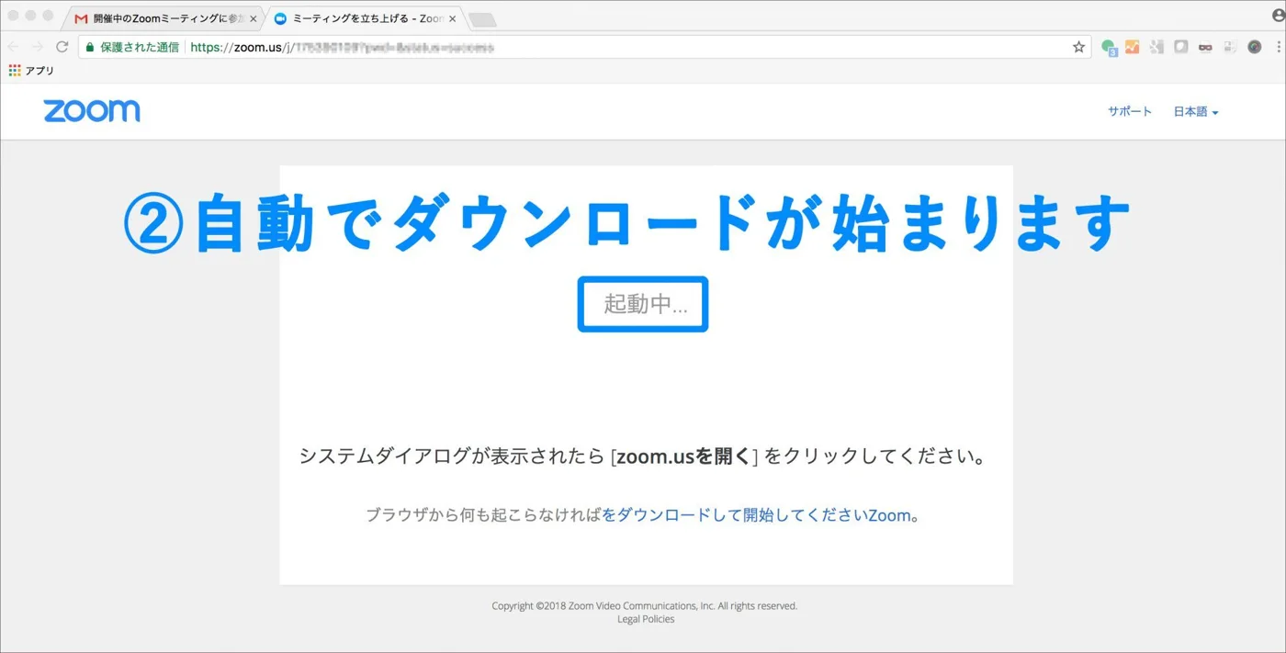
Task: Click the 保護された通信 label
Action: pos(140,47)
